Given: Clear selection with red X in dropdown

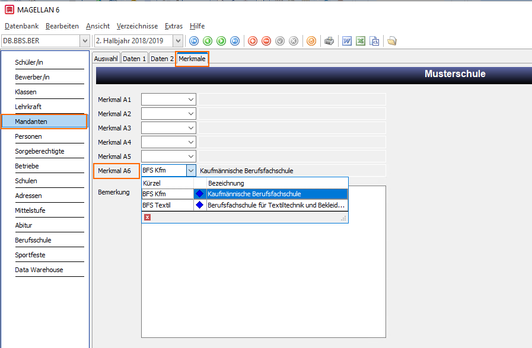Looking at the screenshot, I should 147,217.
